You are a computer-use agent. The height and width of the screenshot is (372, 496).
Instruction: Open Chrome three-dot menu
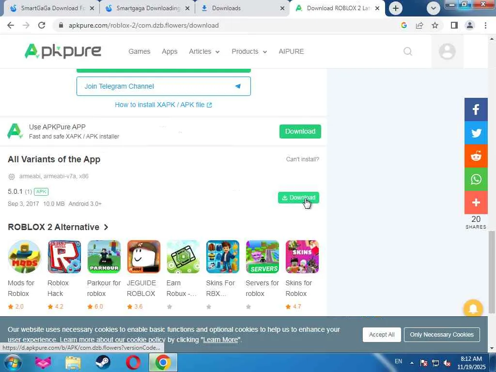(x=485, y=25)
